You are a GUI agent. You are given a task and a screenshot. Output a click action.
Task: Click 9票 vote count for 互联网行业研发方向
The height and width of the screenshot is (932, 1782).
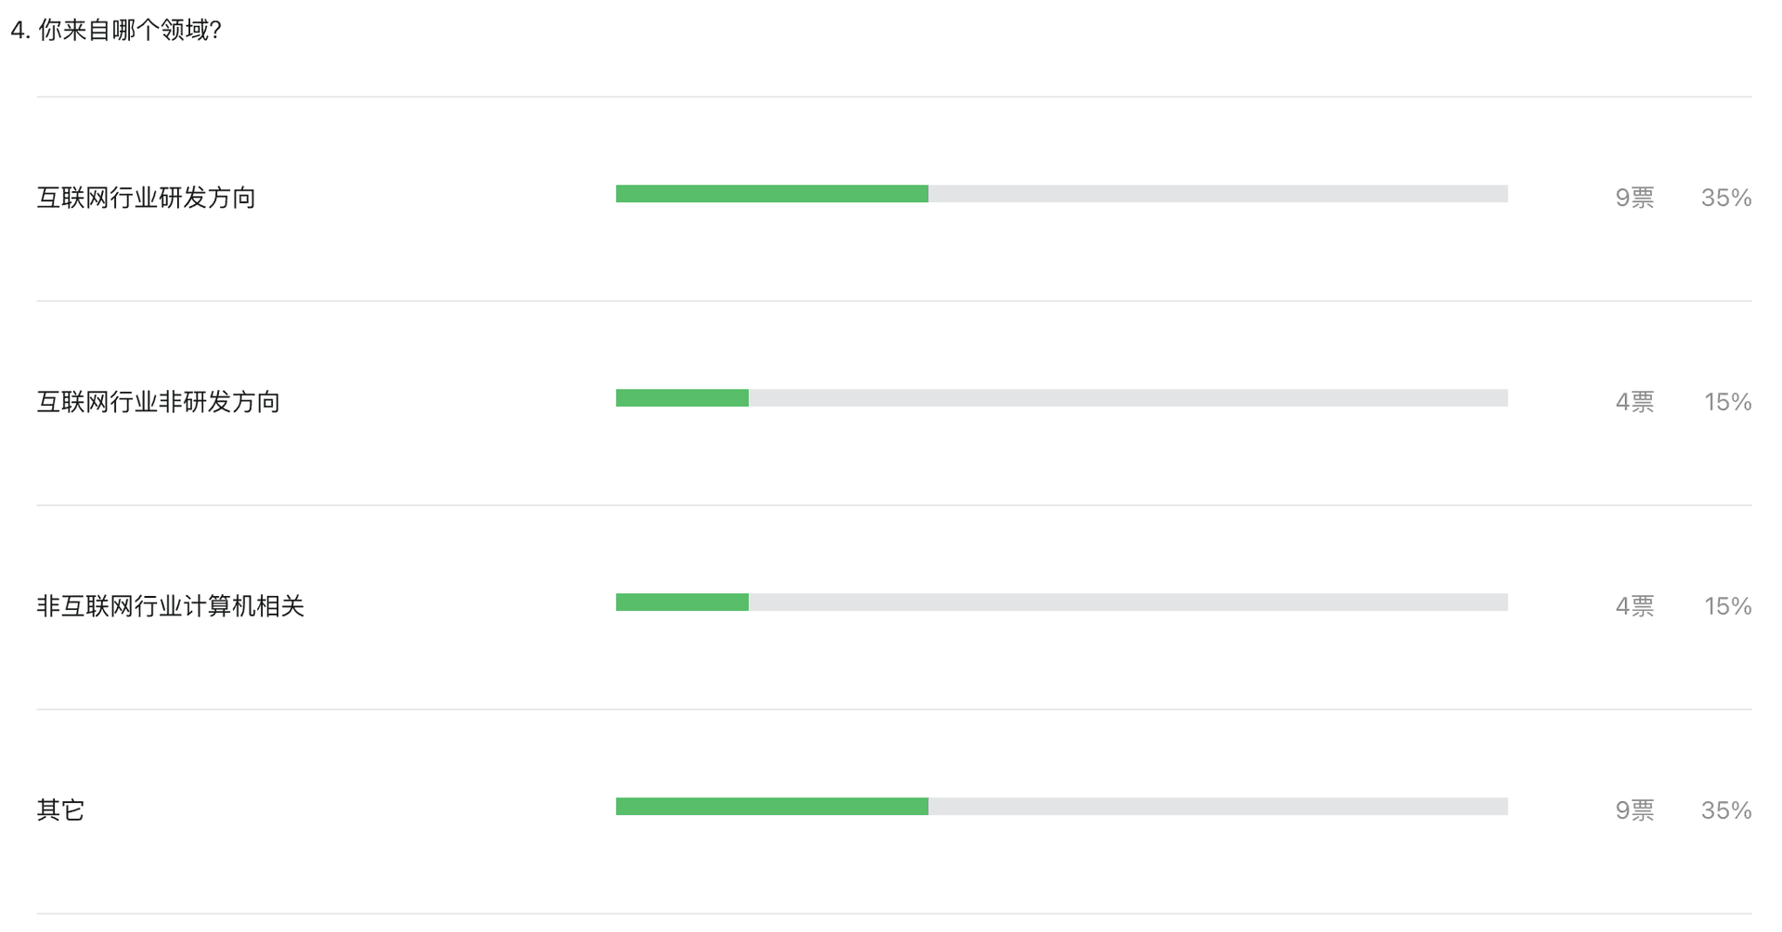(1634, 198)
